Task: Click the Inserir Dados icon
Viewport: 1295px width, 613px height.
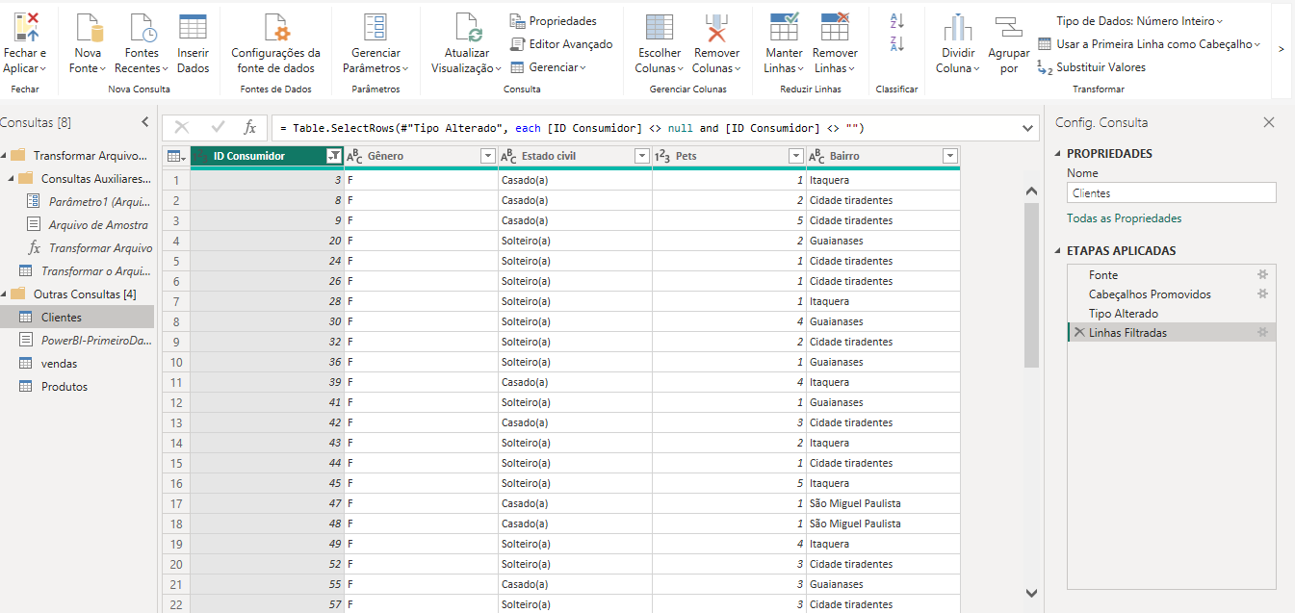Action: pyautogui.click(x=193, y=27)
